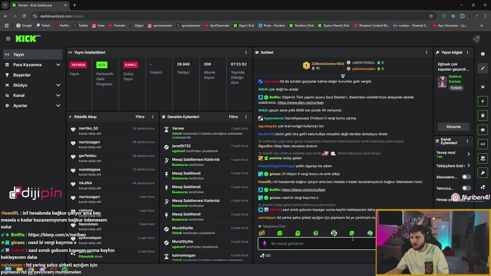Go back with the browser back arrow
Viewport: 491px width, 276px height.
5,16
